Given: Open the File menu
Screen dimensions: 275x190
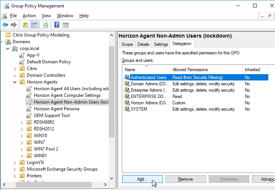Looking at the screenshot, I should coord(13,16).
